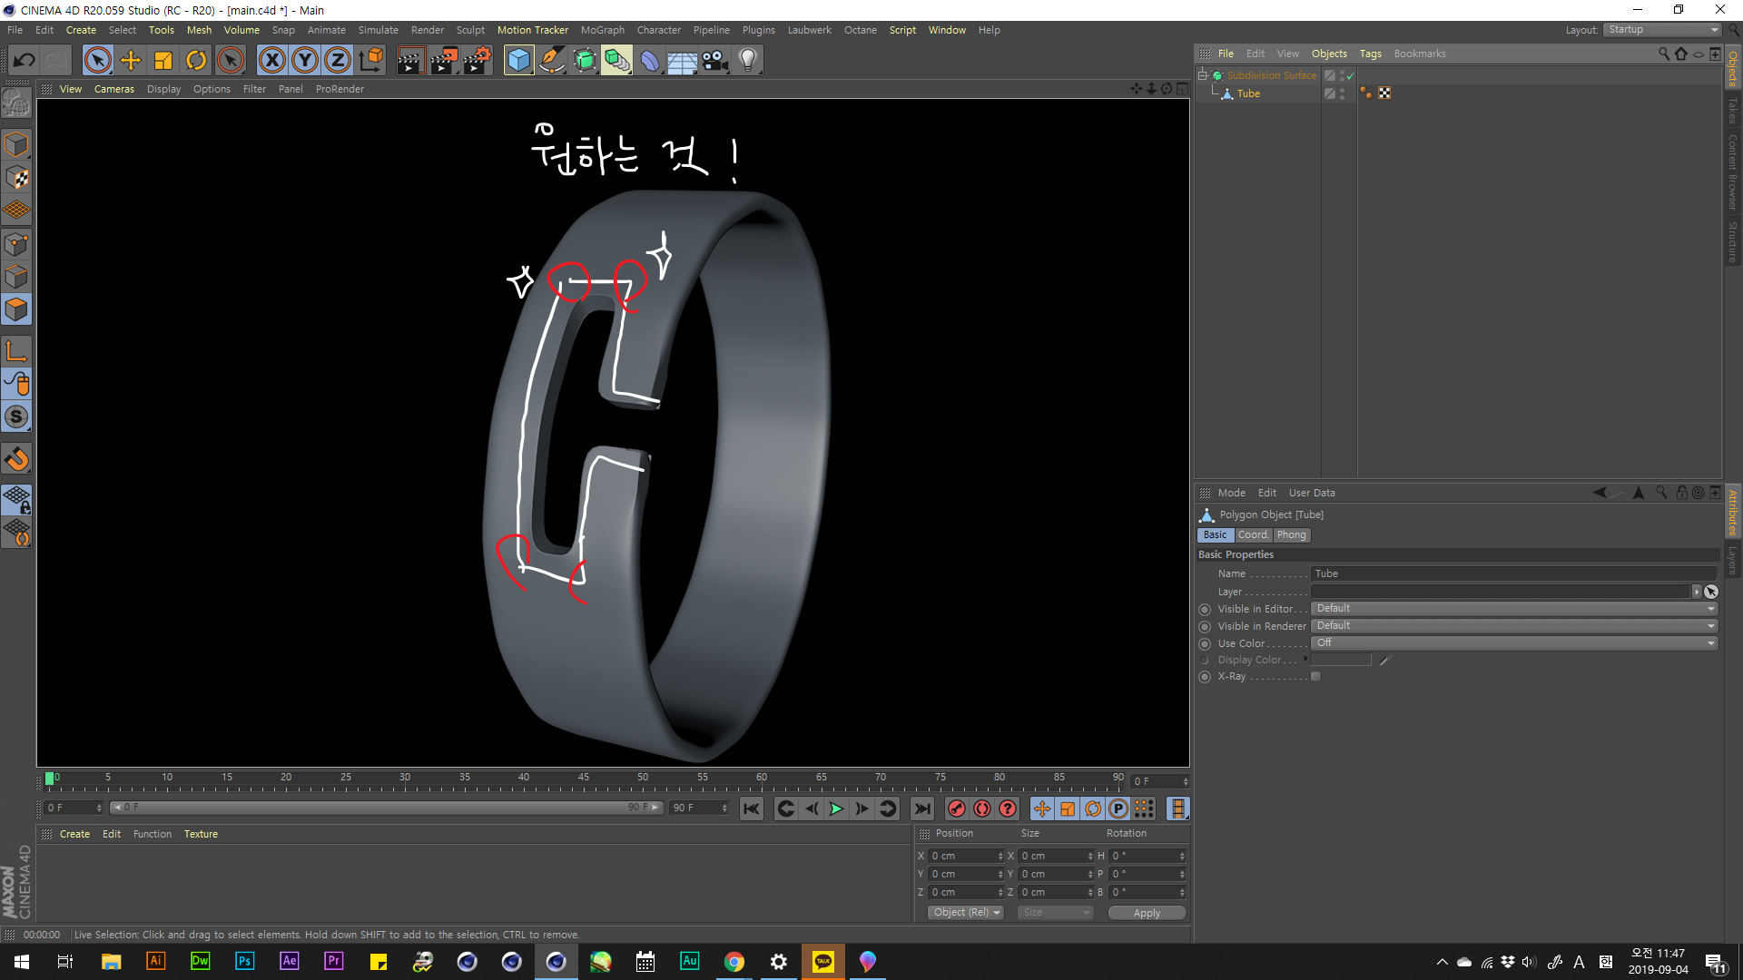The height and width of the screenshot is (980, 1743).
Task: Open the MoGraph menu
Action: pyautogui.click(x=602, y=30)
